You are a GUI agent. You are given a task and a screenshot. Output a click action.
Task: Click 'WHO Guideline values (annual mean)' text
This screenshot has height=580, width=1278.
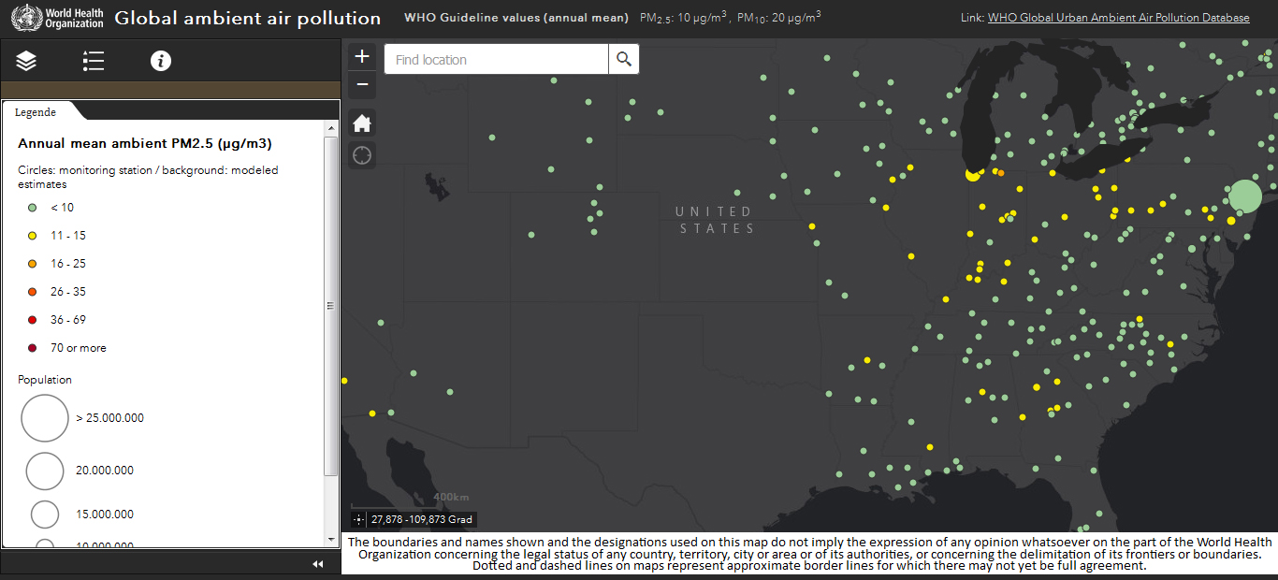(516, 18)
